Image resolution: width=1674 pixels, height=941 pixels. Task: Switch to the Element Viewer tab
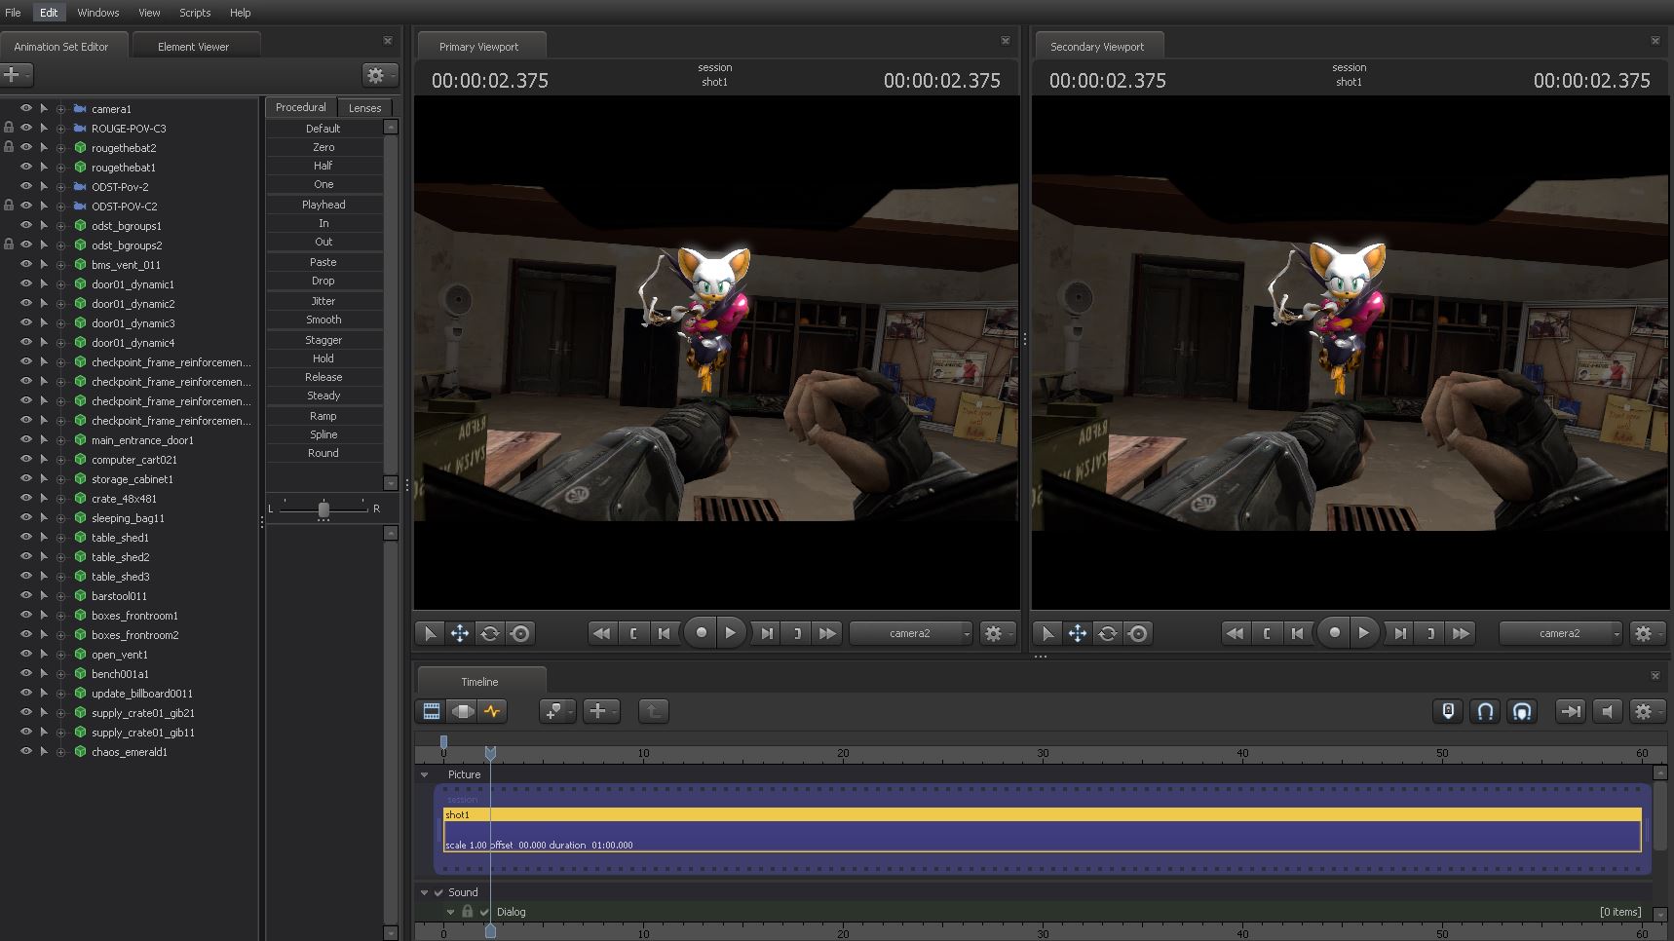coord(193,47)
